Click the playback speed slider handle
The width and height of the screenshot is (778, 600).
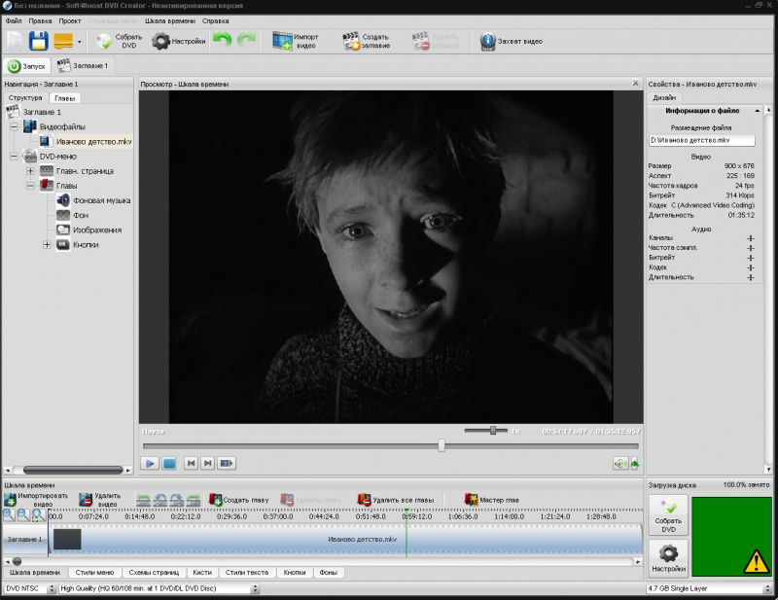point(493,430)
